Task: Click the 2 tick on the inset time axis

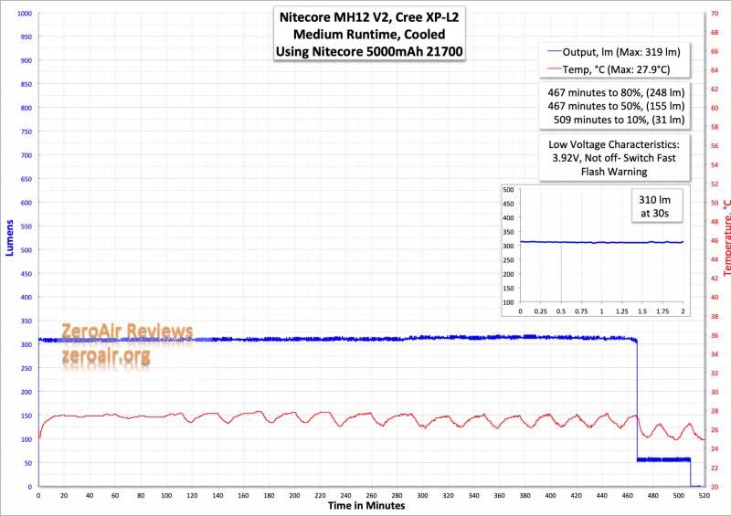Action: click(683, 311)
